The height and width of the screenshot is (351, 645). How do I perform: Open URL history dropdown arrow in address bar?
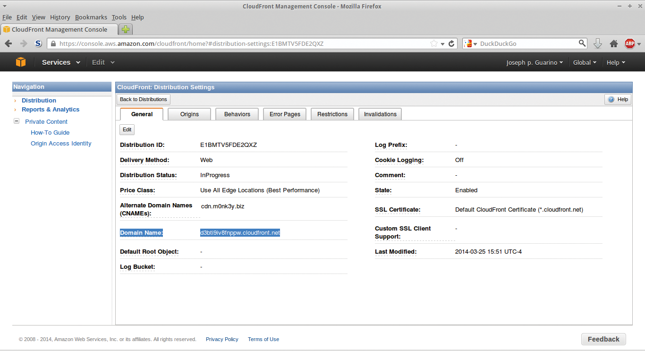[442, 44]
